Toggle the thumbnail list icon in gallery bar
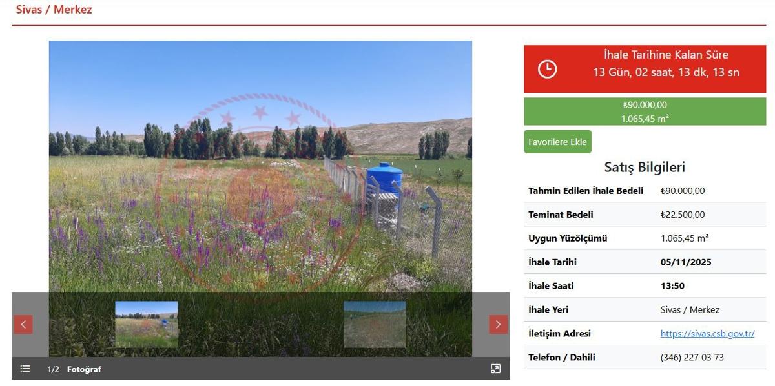 coord(25,369)
